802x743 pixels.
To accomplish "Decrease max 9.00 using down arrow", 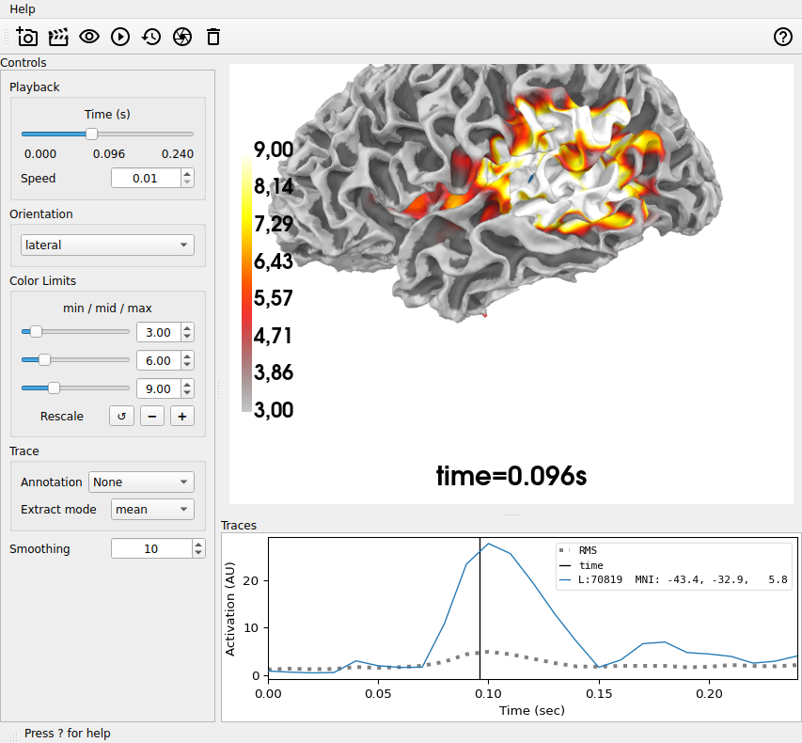I will coord(187,393).
